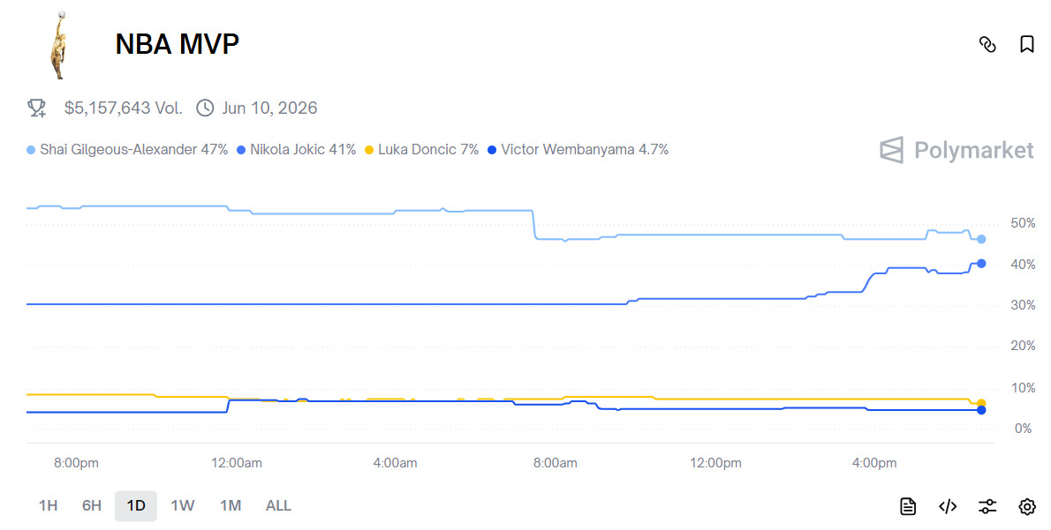Click the Polymarket logo watermark
The width and height of the screenshot is (1051, 530).
(x=956, y=150)
